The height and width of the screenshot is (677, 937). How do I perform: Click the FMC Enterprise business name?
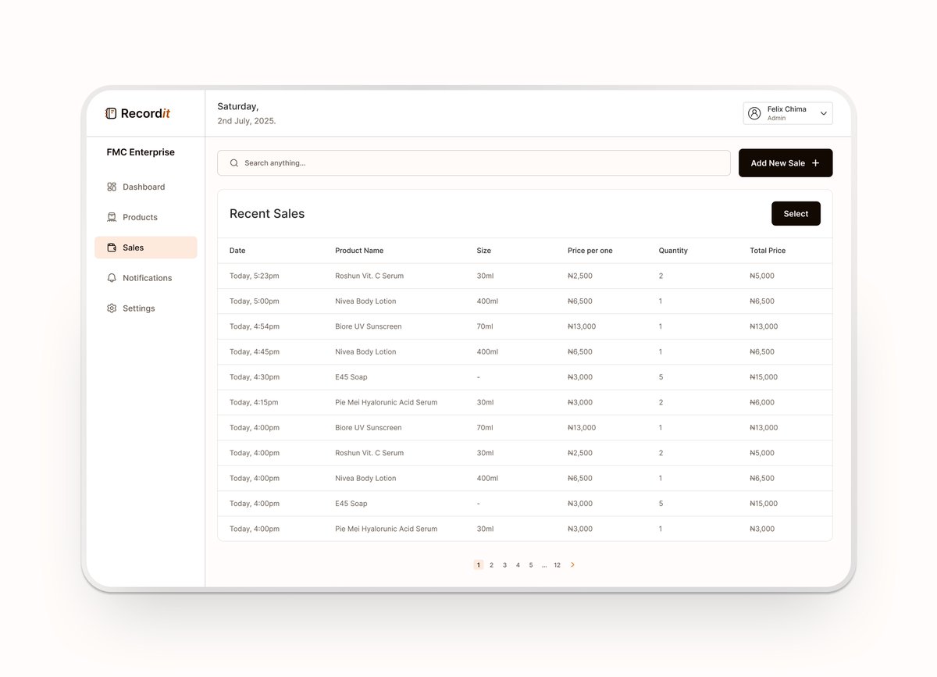(141, 152)
